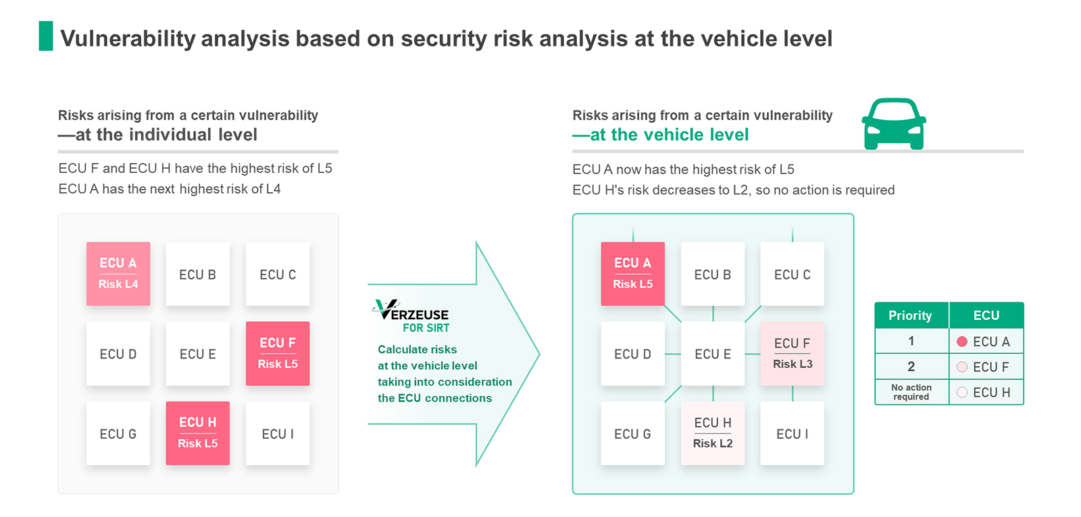1081x517 pixels.
Task: Click the ECU H Risk L2 tile
Action: 713,433
